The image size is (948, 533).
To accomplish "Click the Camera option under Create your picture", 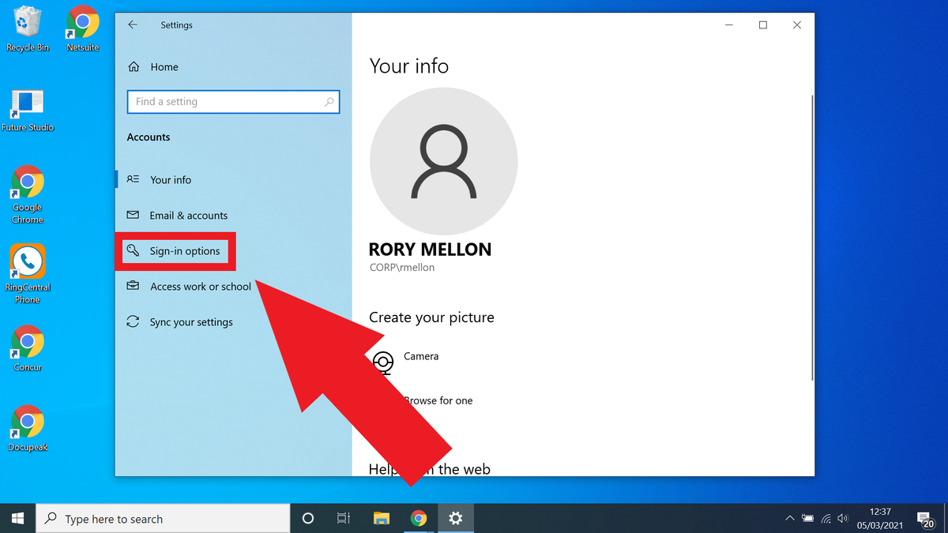I will 421,356.
